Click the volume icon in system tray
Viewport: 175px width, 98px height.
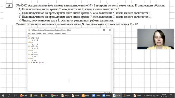[x=151, y=96]
